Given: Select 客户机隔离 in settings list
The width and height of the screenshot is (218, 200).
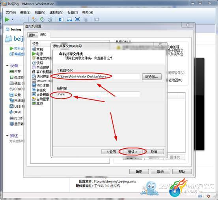Looking at the screenshot, I should click(x=41, y=72).
